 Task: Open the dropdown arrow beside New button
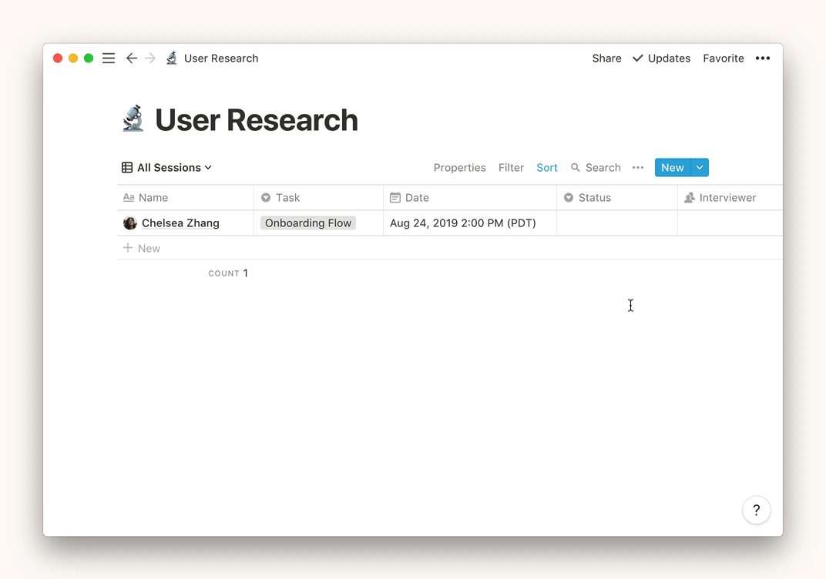click(x=700, y=168)
